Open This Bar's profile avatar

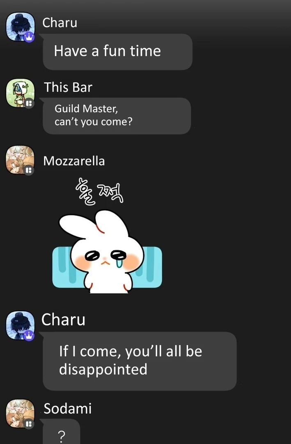click(21, 93)
